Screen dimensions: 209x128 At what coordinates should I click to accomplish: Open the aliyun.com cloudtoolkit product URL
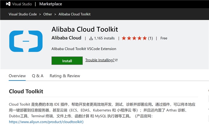pos(46,122)
